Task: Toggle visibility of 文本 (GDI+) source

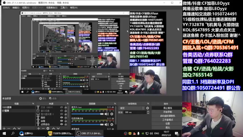Action: (62, 107)
